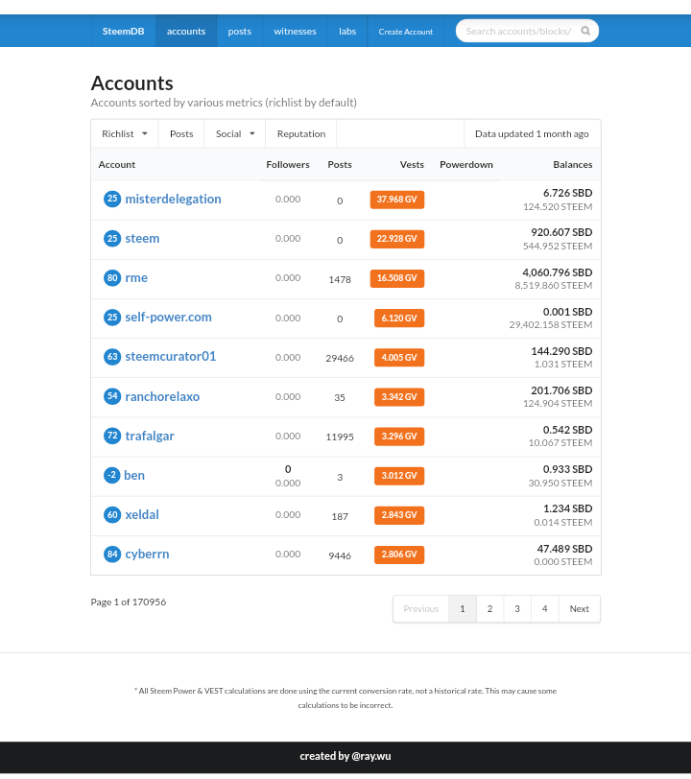Viewport: 691px width, 779px height.
Task: Sort accounts by Reputation
Action: [x=301, y=133]
